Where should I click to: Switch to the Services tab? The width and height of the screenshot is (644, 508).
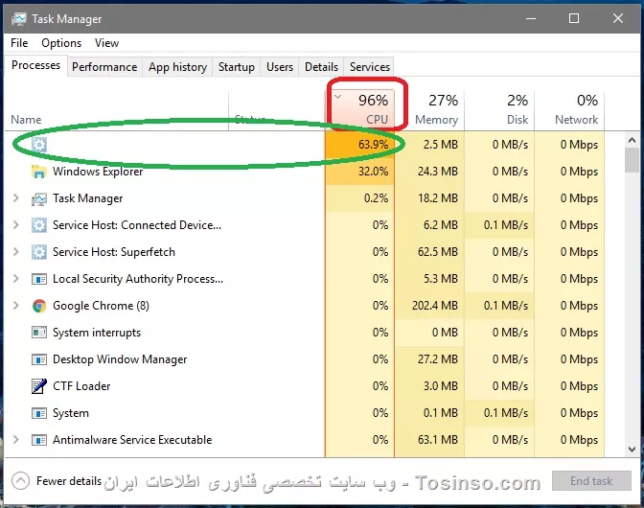tap(369, 67)
